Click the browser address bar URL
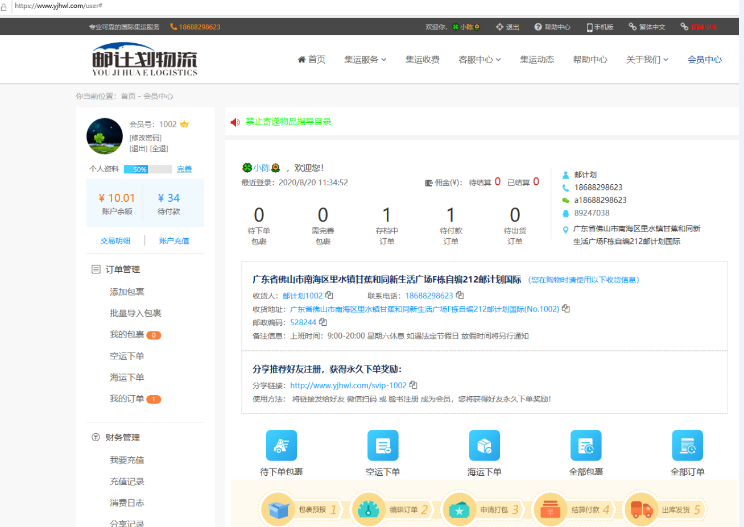Screen dimensions: 744x527 59,6
